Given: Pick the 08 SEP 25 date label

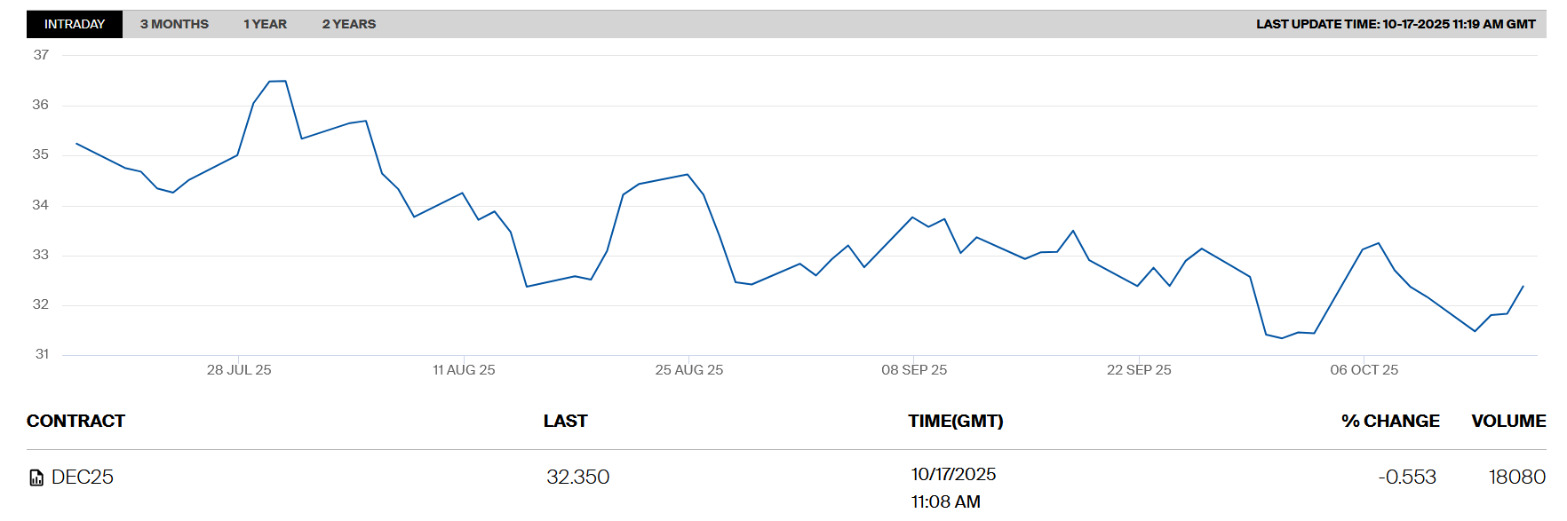Looking at the screenshot, I should point(914,370).
